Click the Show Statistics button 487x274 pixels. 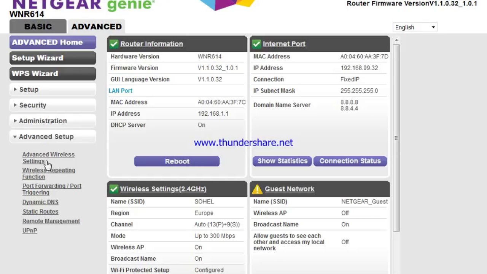pyautogui.click(x=282, y=161)
